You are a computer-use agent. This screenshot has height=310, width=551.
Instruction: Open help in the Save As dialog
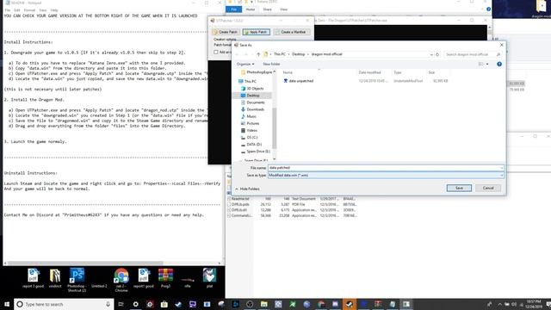point(499,64)
